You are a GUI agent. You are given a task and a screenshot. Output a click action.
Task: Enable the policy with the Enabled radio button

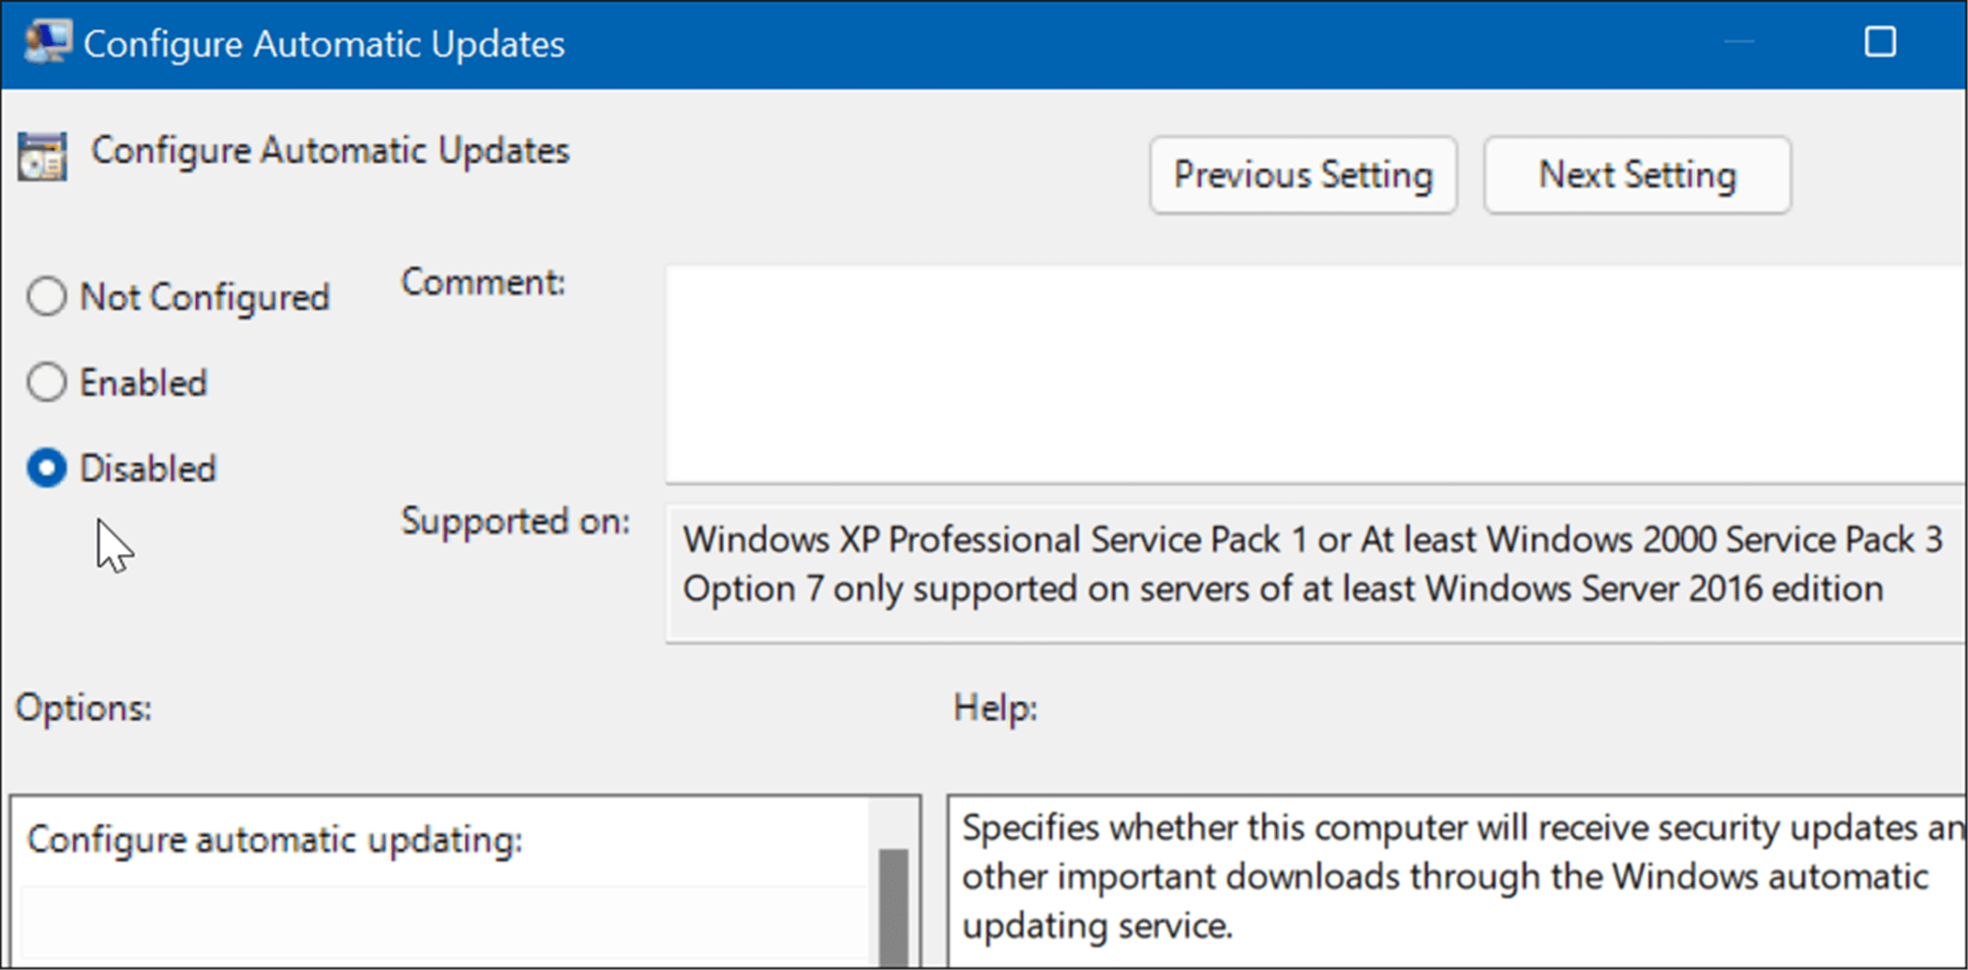click(x=47, y=381)
